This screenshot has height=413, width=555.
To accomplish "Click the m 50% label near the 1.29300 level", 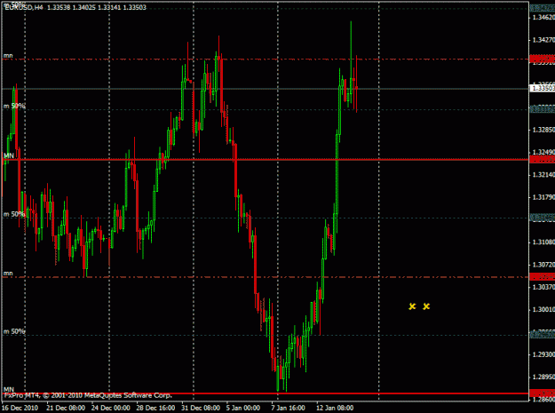I will point(14,331).
